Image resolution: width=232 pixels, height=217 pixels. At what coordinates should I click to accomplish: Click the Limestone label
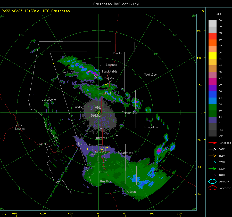[49, 100]
